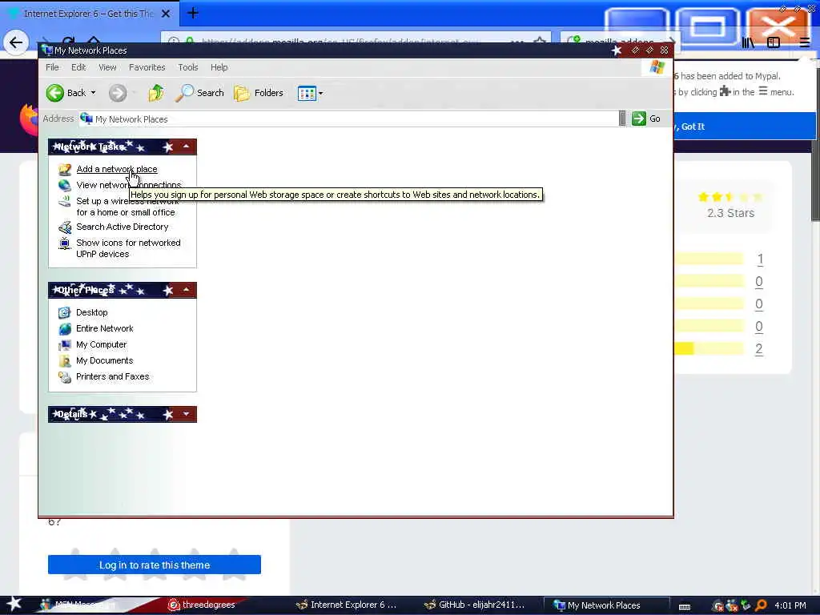Click the star button in window title bar
The image size is (820, 615).
[617, 50]
